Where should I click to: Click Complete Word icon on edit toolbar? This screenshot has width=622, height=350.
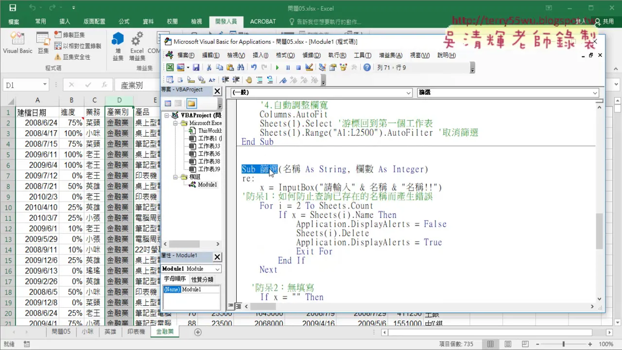[212, 80]
